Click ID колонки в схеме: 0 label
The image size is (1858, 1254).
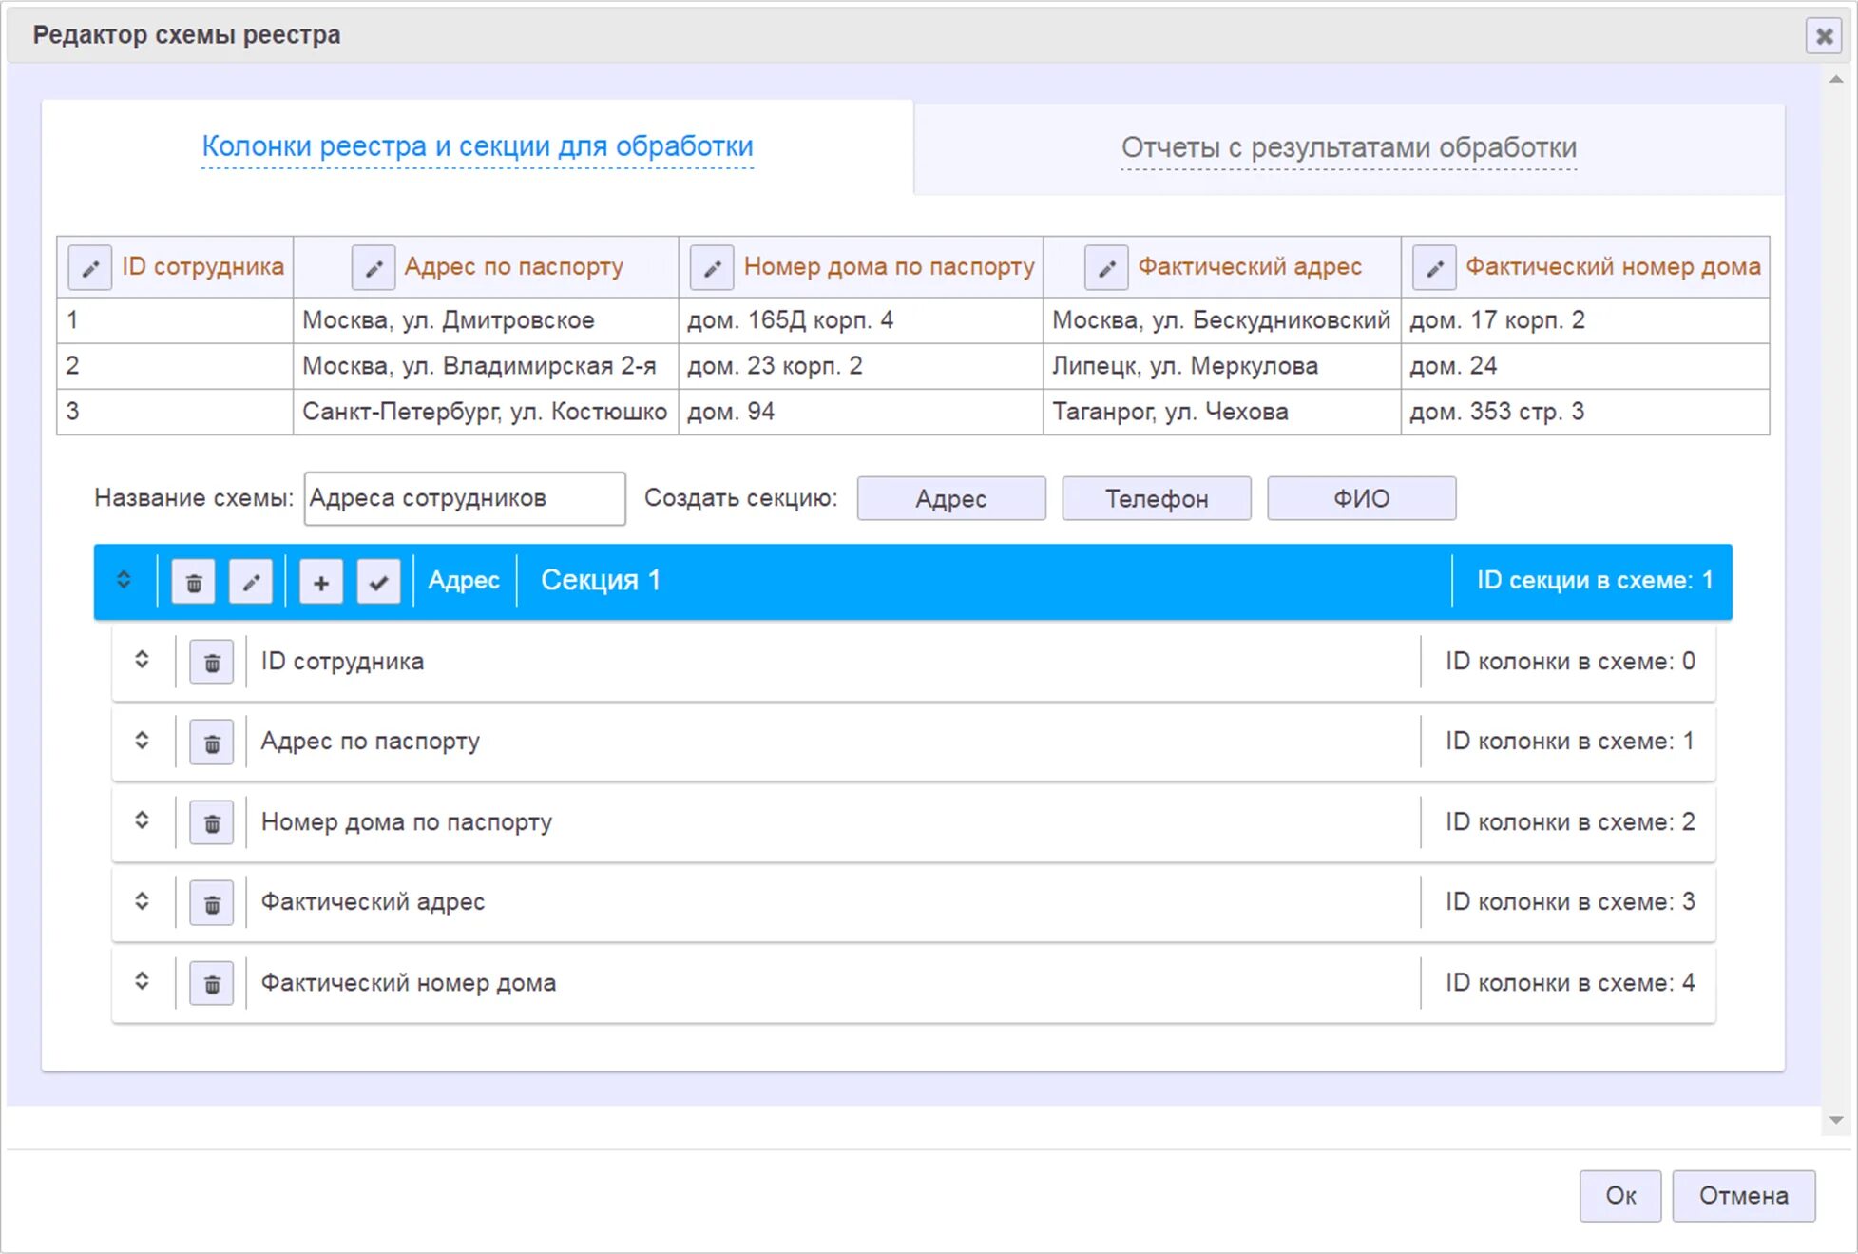click(1570, 662)
